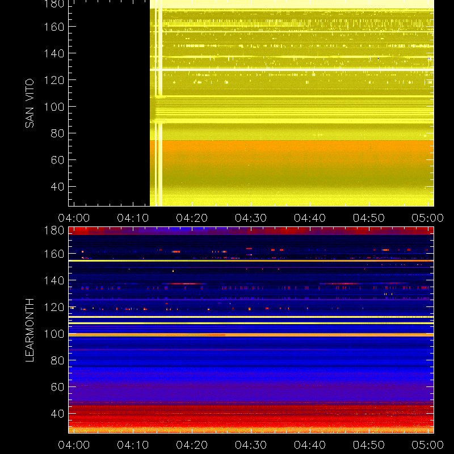
Task: Click the black no-data region of the San Vito plot
Action: click(x=109, y=103)
